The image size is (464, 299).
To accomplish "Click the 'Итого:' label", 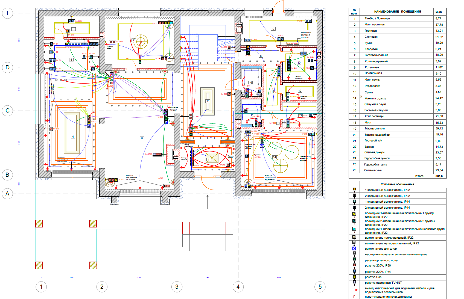I will [420, 176].
